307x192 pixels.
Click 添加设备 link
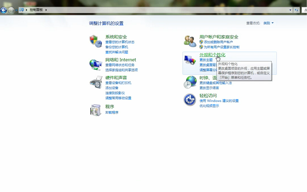pyautogui.click(x=112, y=88)
